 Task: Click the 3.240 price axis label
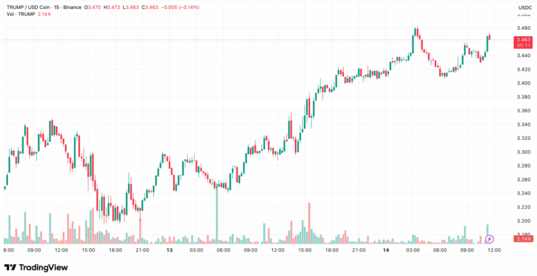523,193
